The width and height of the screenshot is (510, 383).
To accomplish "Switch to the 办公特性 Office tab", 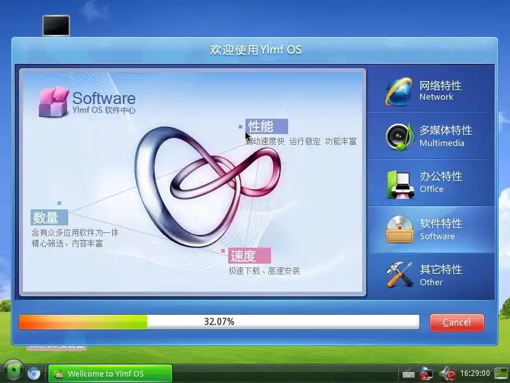I will (x=431, y=183).
